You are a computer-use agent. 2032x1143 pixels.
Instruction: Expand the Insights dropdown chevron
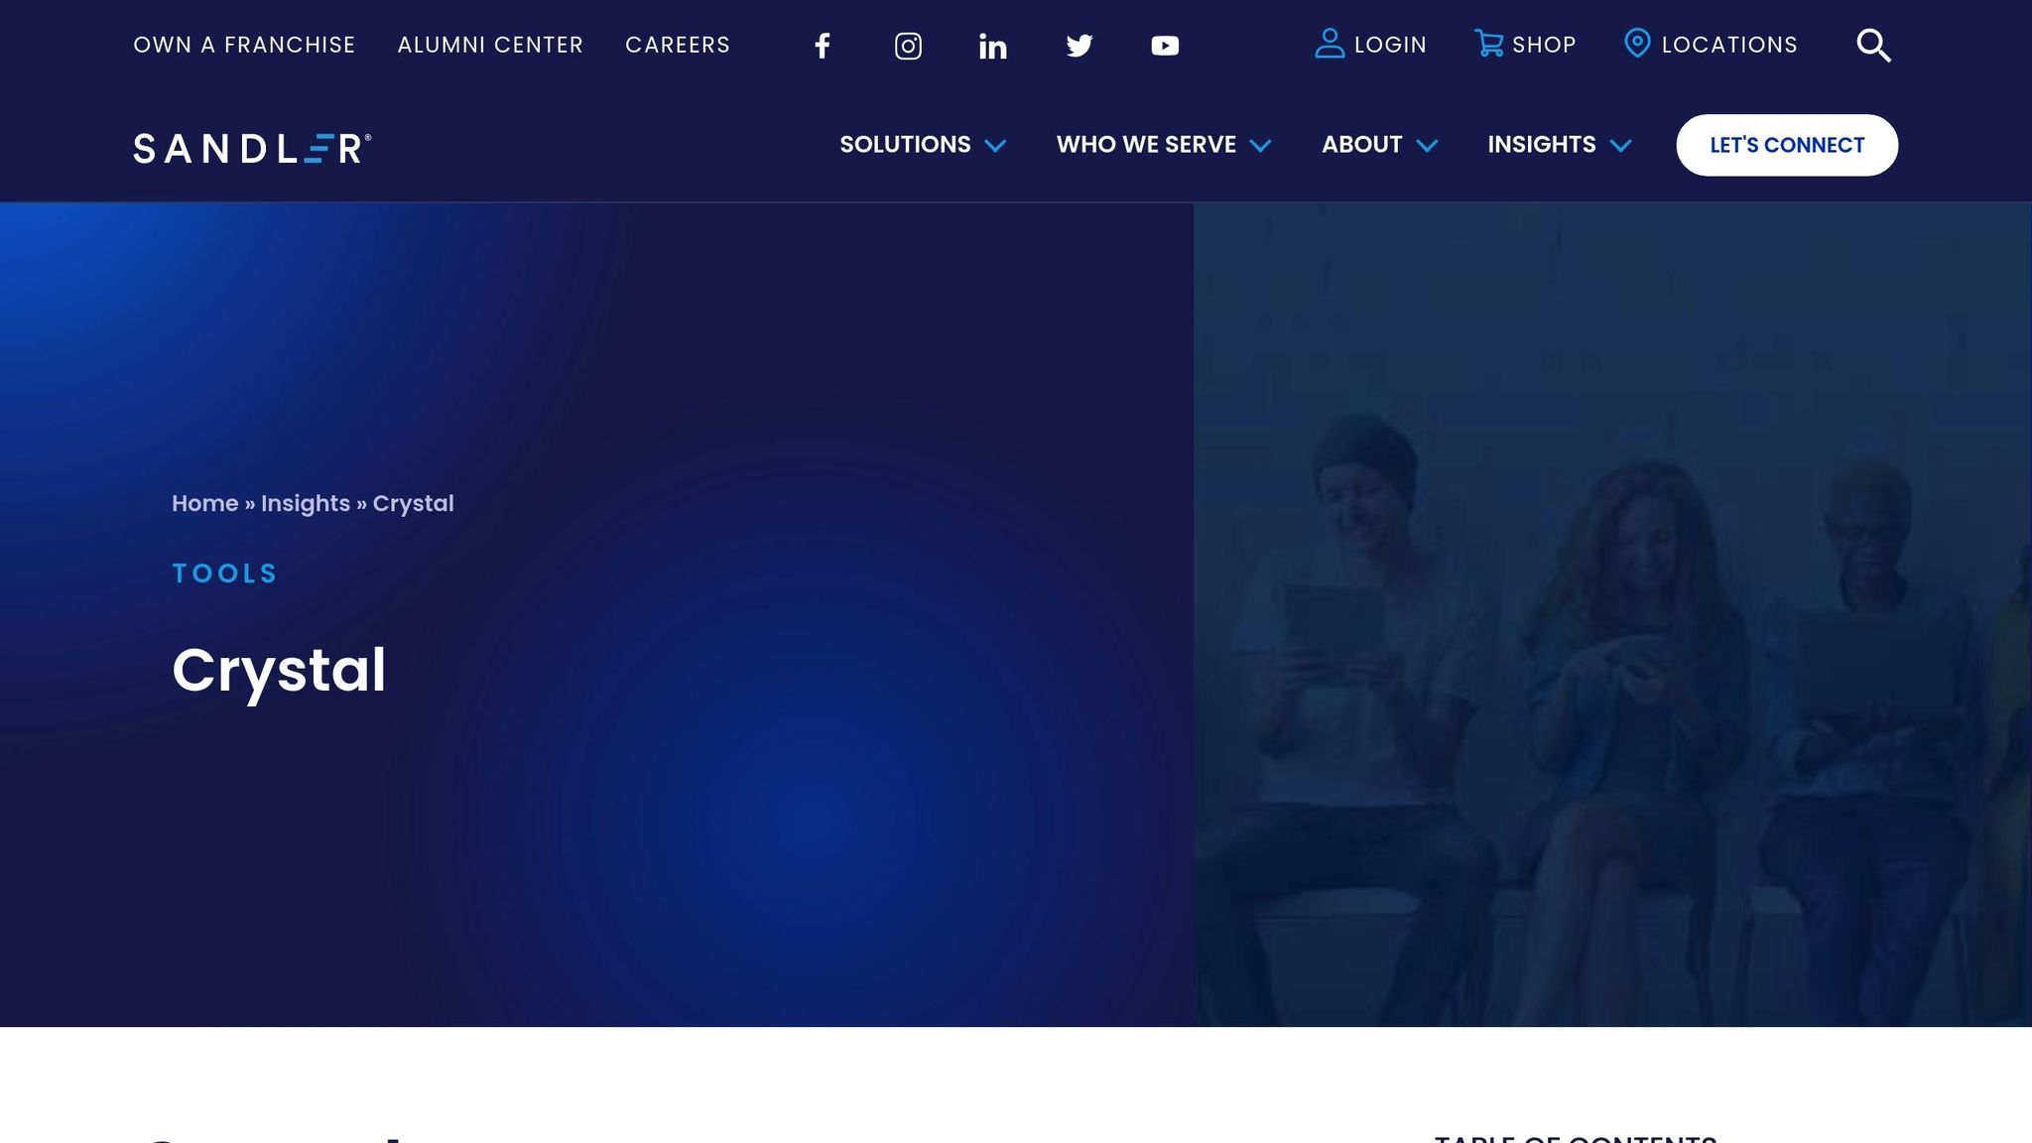point(1620,146)
